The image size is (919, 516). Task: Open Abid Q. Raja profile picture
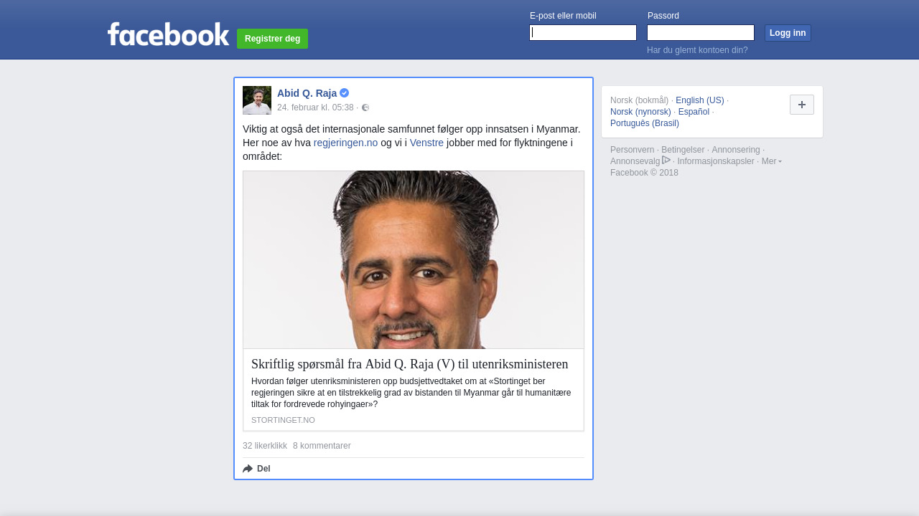[x=257, y=100]
